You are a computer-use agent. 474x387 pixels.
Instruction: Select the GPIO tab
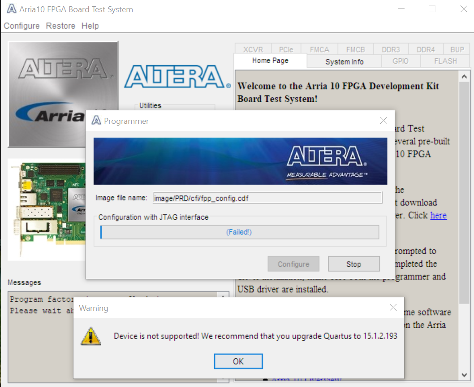[401, 61]
